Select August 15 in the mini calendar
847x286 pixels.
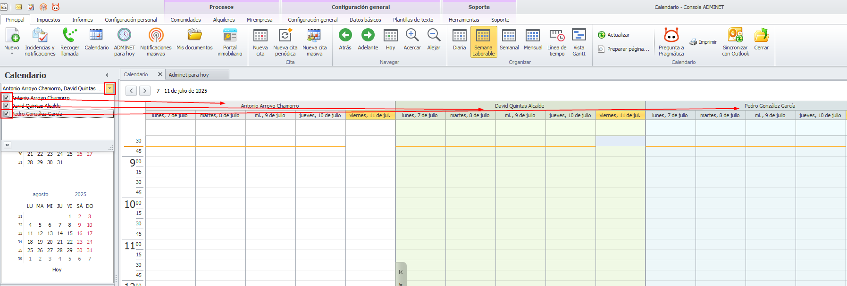click(69, 233)
